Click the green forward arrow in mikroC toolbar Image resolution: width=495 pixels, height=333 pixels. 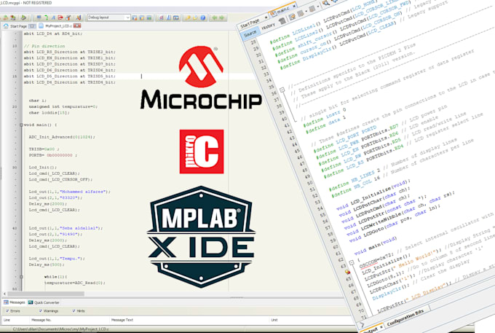[x=222, y=17]
